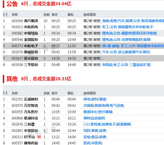Click 公告 section title

point(12,4)
